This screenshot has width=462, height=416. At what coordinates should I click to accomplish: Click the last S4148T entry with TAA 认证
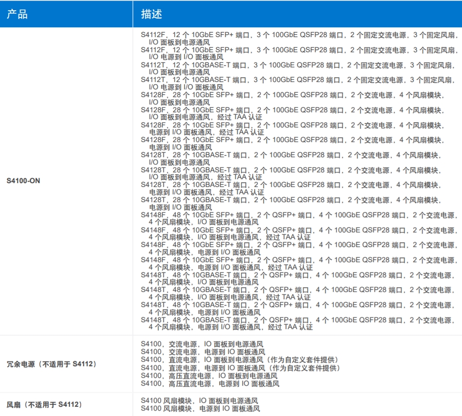tap(297, 324)
